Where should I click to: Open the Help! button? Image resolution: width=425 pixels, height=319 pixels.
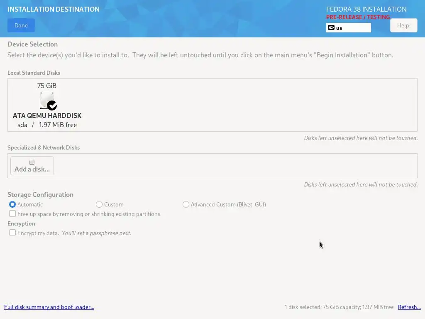[403, 25]
